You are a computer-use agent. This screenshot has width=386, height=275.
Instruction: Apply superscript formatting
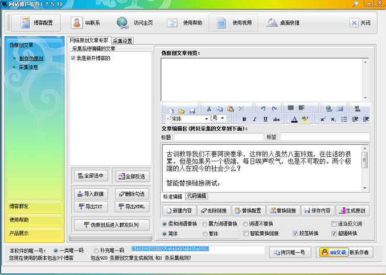pyautogui.click(x=322, y=119)
